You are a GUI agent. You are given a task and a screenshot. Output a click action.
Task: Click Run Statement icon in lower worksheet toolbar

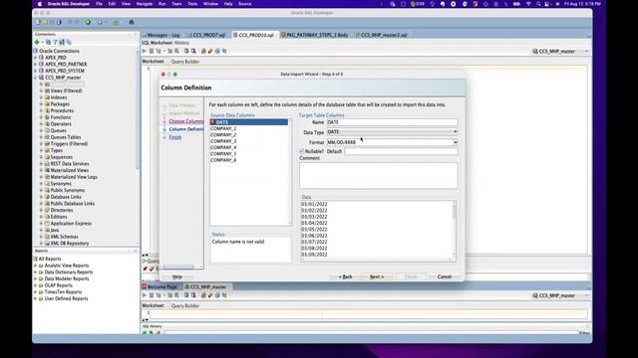click(x=145, y=295)
